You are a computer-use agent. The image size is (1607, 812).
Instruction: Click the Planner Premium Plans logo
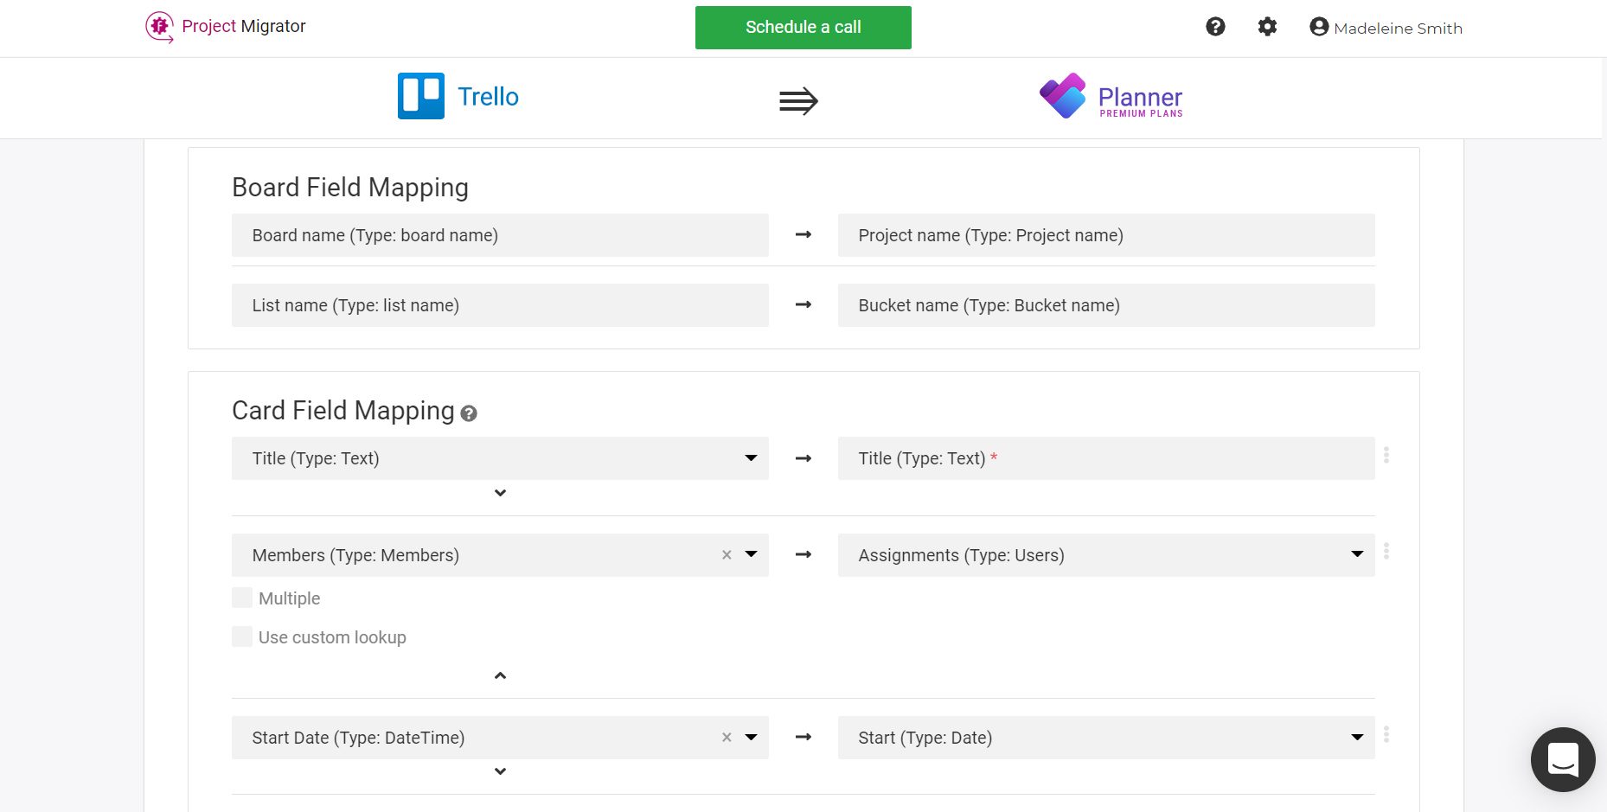point(1111,96)
